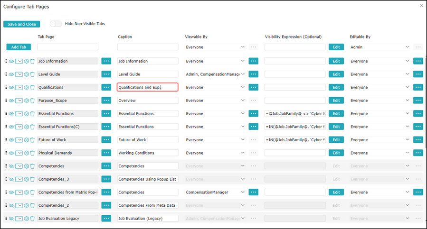
Task: Click the Qualifications and Exp. caption field
Action: tap(147, 87)
